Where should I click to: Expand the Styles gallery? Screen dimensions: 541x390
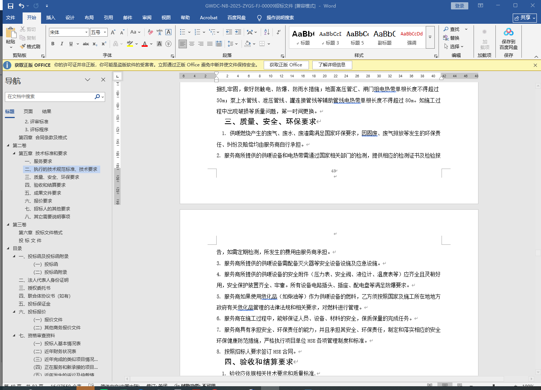pyautogui.click(x=430, y=37)
